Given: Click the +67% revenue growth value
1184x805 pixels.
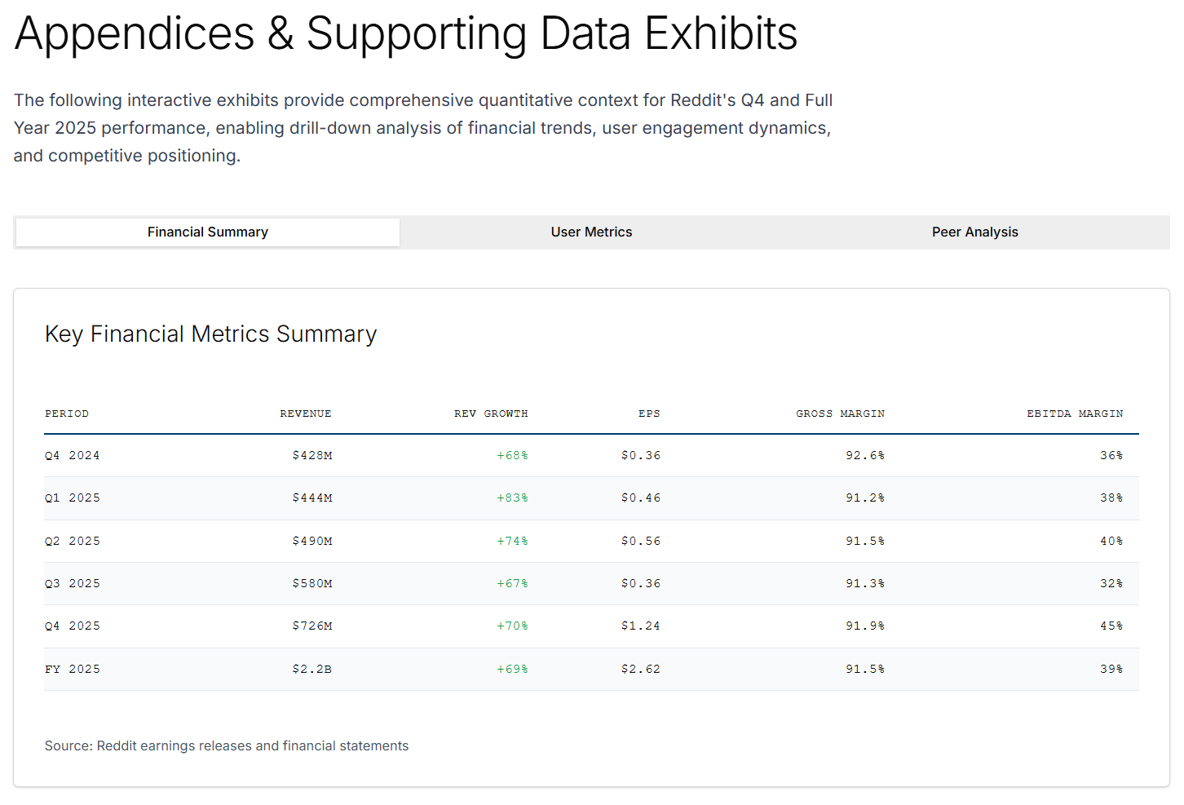Looking at the screenshot, I should tap(512, 583).
